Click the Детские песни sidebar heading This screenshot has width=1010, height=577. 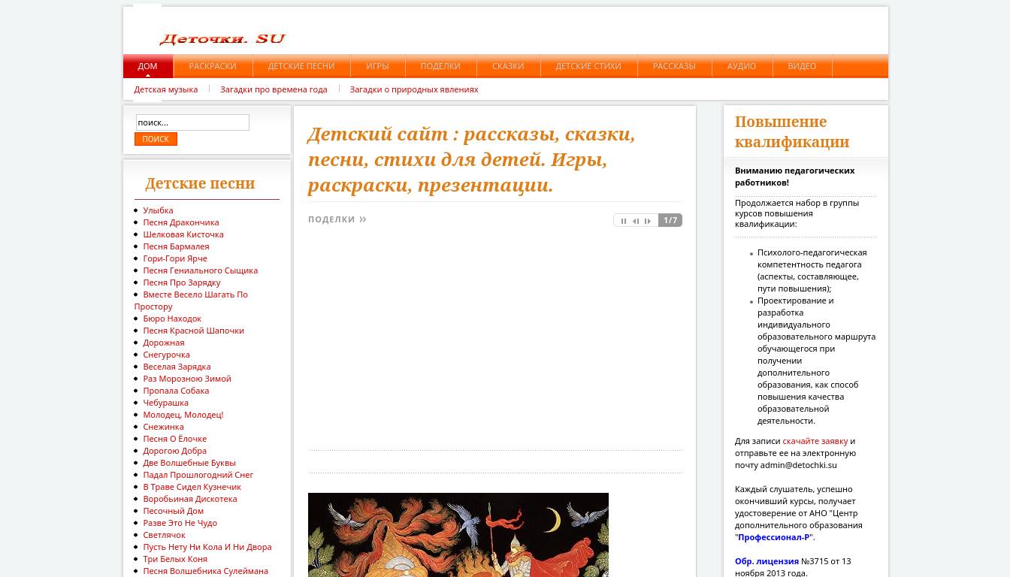[x=200, y=183]
